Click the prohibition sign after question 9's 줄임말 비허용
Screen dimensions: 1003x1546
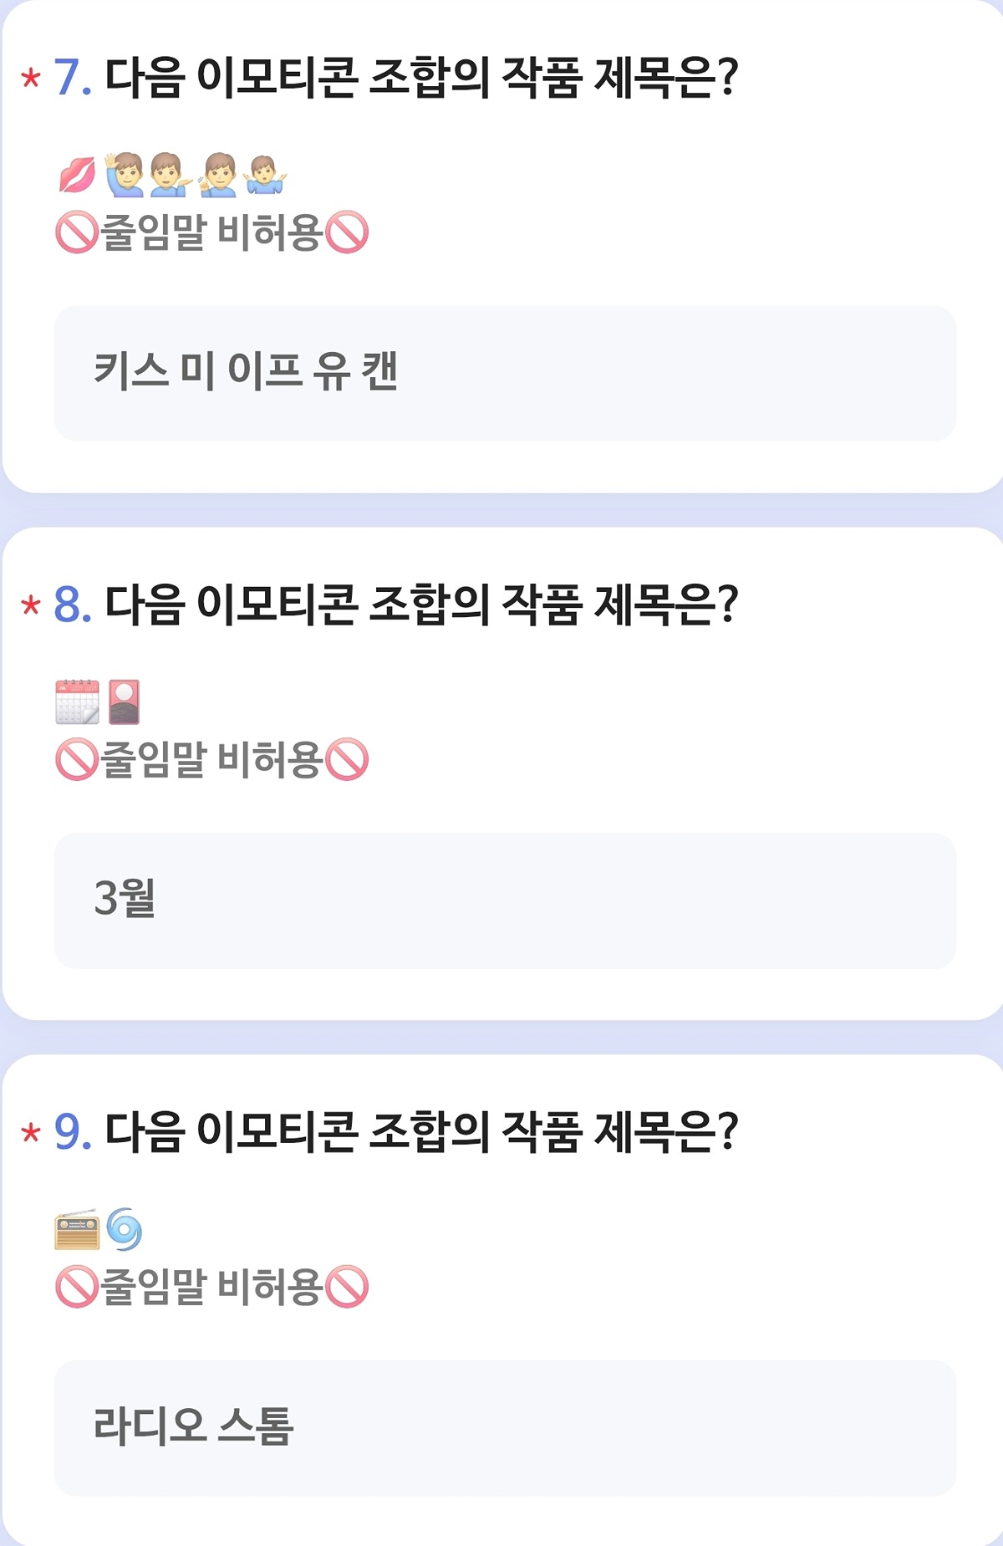click(347, 1287)
